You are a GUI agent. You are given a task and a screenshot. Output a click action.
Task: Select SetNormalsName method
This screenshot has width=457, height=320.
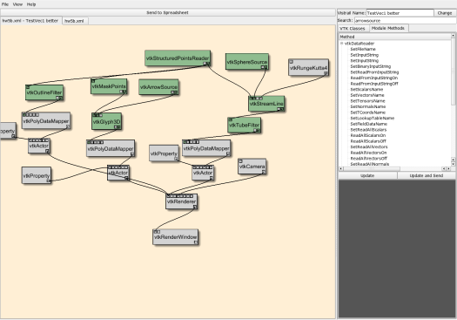368,106
